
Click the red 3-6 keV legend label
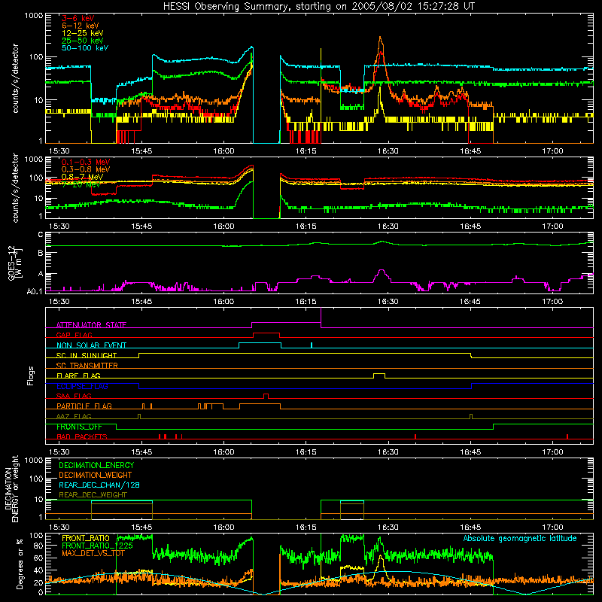click(x=78, y=18)
